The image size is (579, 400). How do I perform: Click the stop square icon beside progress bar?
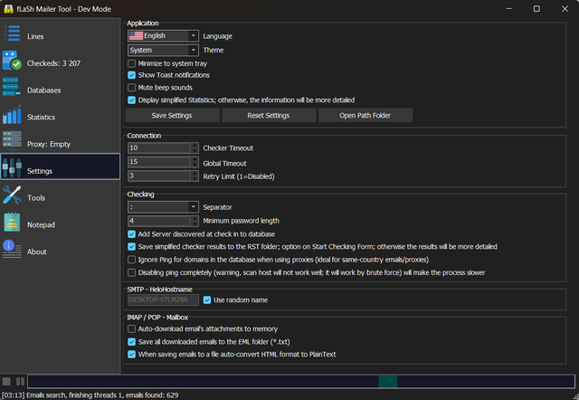click(x=6, y=381)
